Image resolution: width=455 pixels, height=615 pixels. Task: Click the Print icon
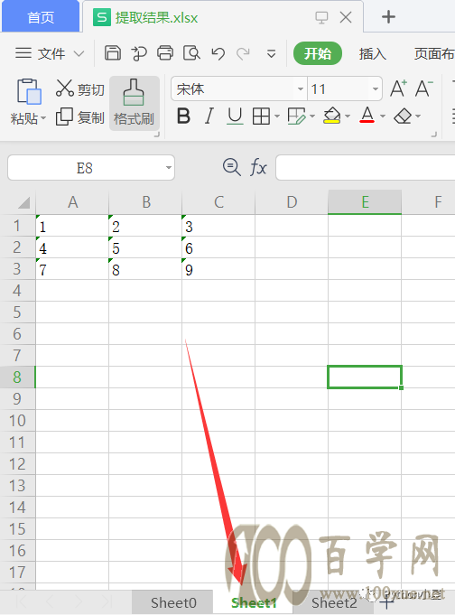pyautogui.click(x=164, y=53)
